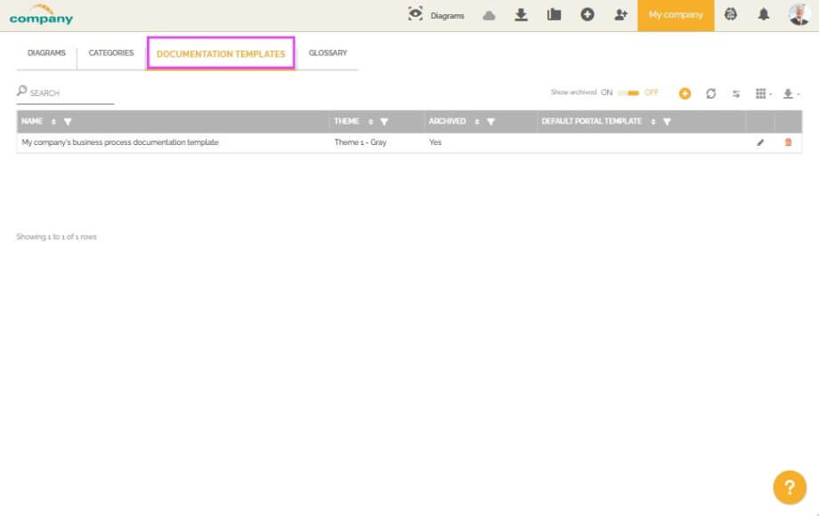The image size is (819, 516).
Task: Click the My company button
Action: click(676, 15)
